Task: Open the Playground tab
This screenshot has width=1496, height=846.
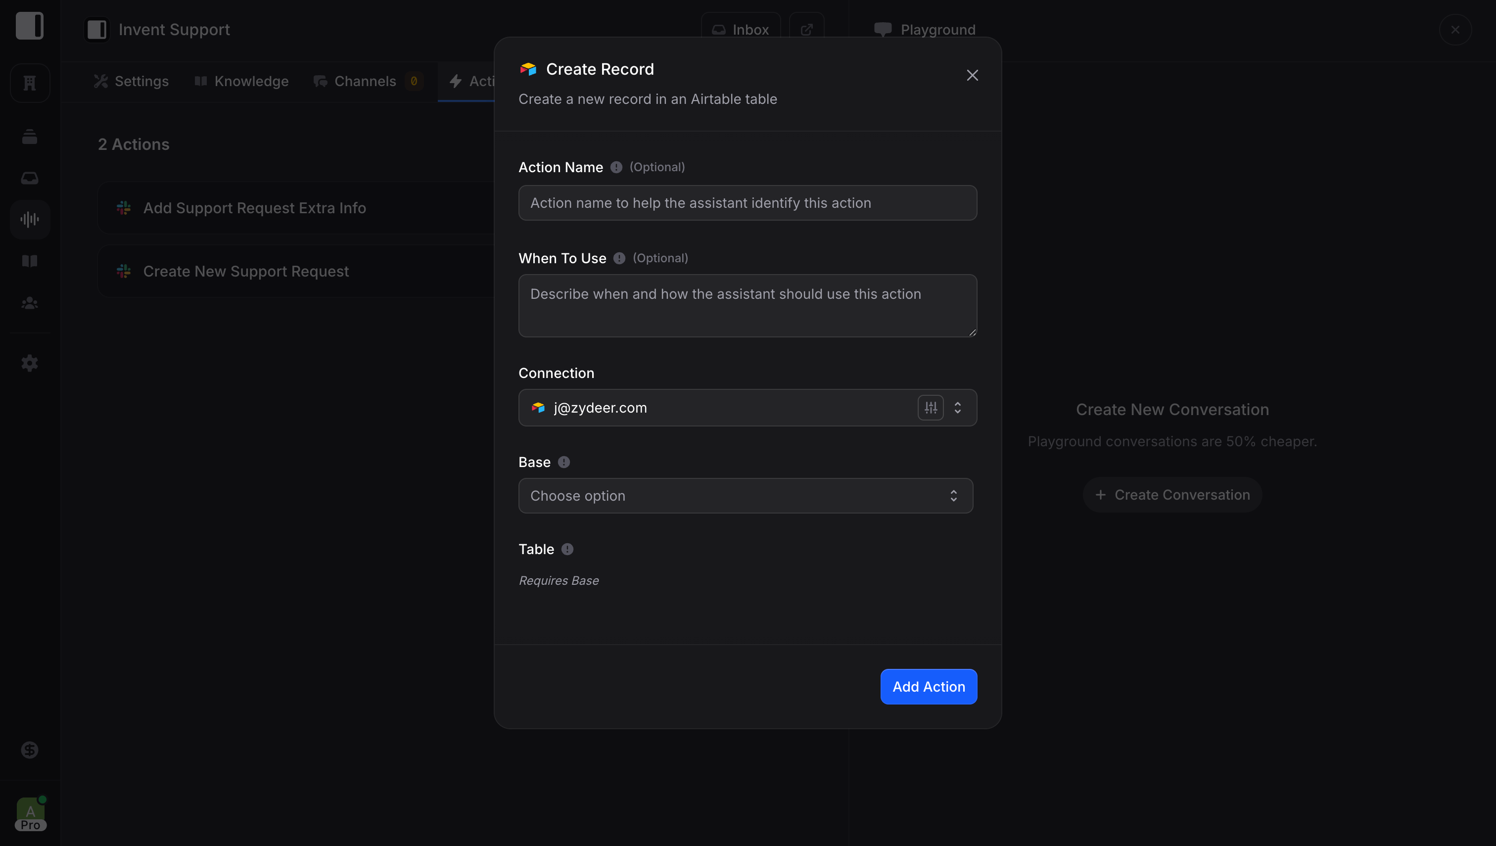Action: [x=925, y=30]
